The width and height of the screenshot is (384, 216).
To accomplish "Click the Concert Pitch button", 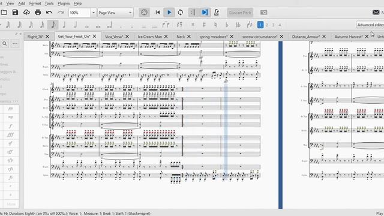I will pos(240,13).
